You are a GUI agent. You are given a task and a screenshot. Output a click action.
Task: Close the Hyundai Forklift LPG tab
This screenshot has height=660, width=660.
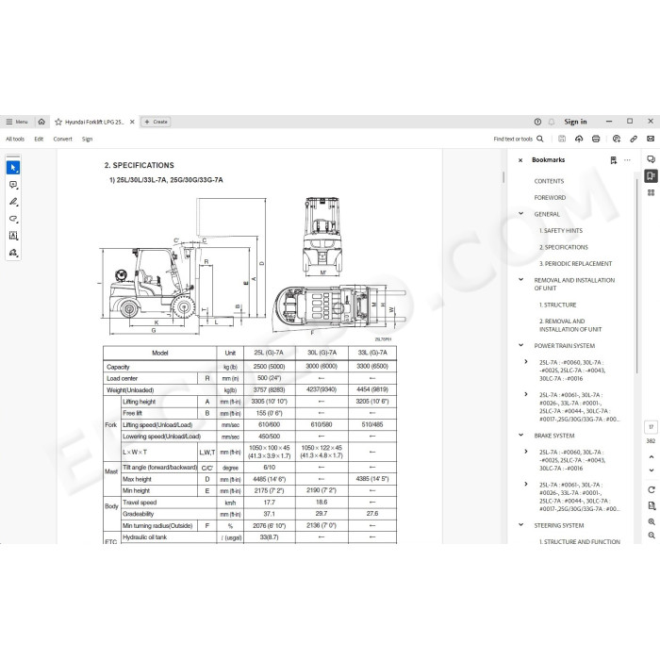pos(132,122)
